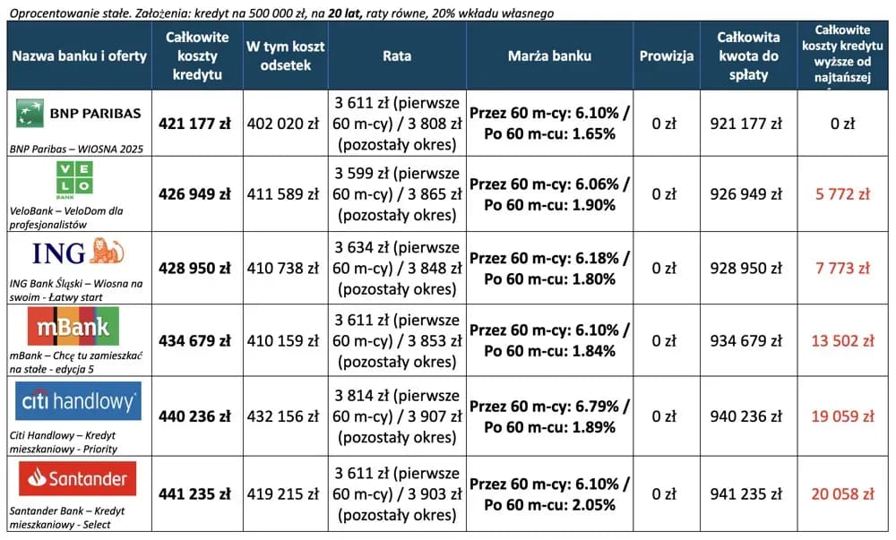
Task: Click the Citi Handlowy 6.79% margin cell
Action: (549, 416)
